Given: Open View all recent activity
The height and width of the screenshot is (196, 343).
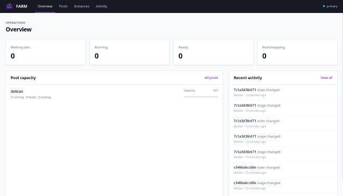Looking at the screenshot, I should coord(326,77).
